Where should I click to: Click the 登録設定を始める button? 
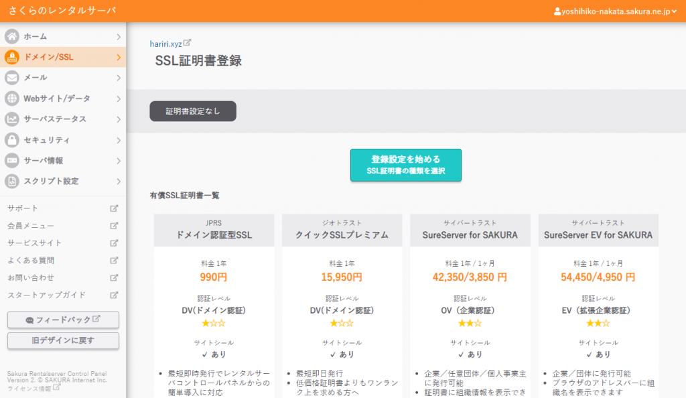coord(405,165)
